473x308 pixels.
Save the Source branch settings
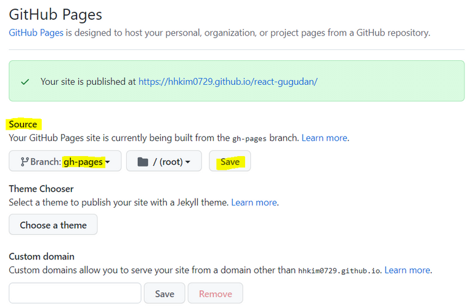230,161
